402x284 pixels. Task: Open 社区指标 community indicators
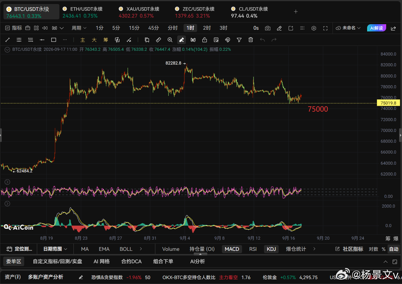coord(349,249)
